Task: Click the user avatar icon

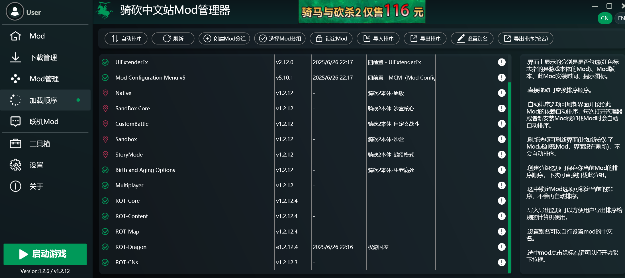Action: click(x=15, y=11)
